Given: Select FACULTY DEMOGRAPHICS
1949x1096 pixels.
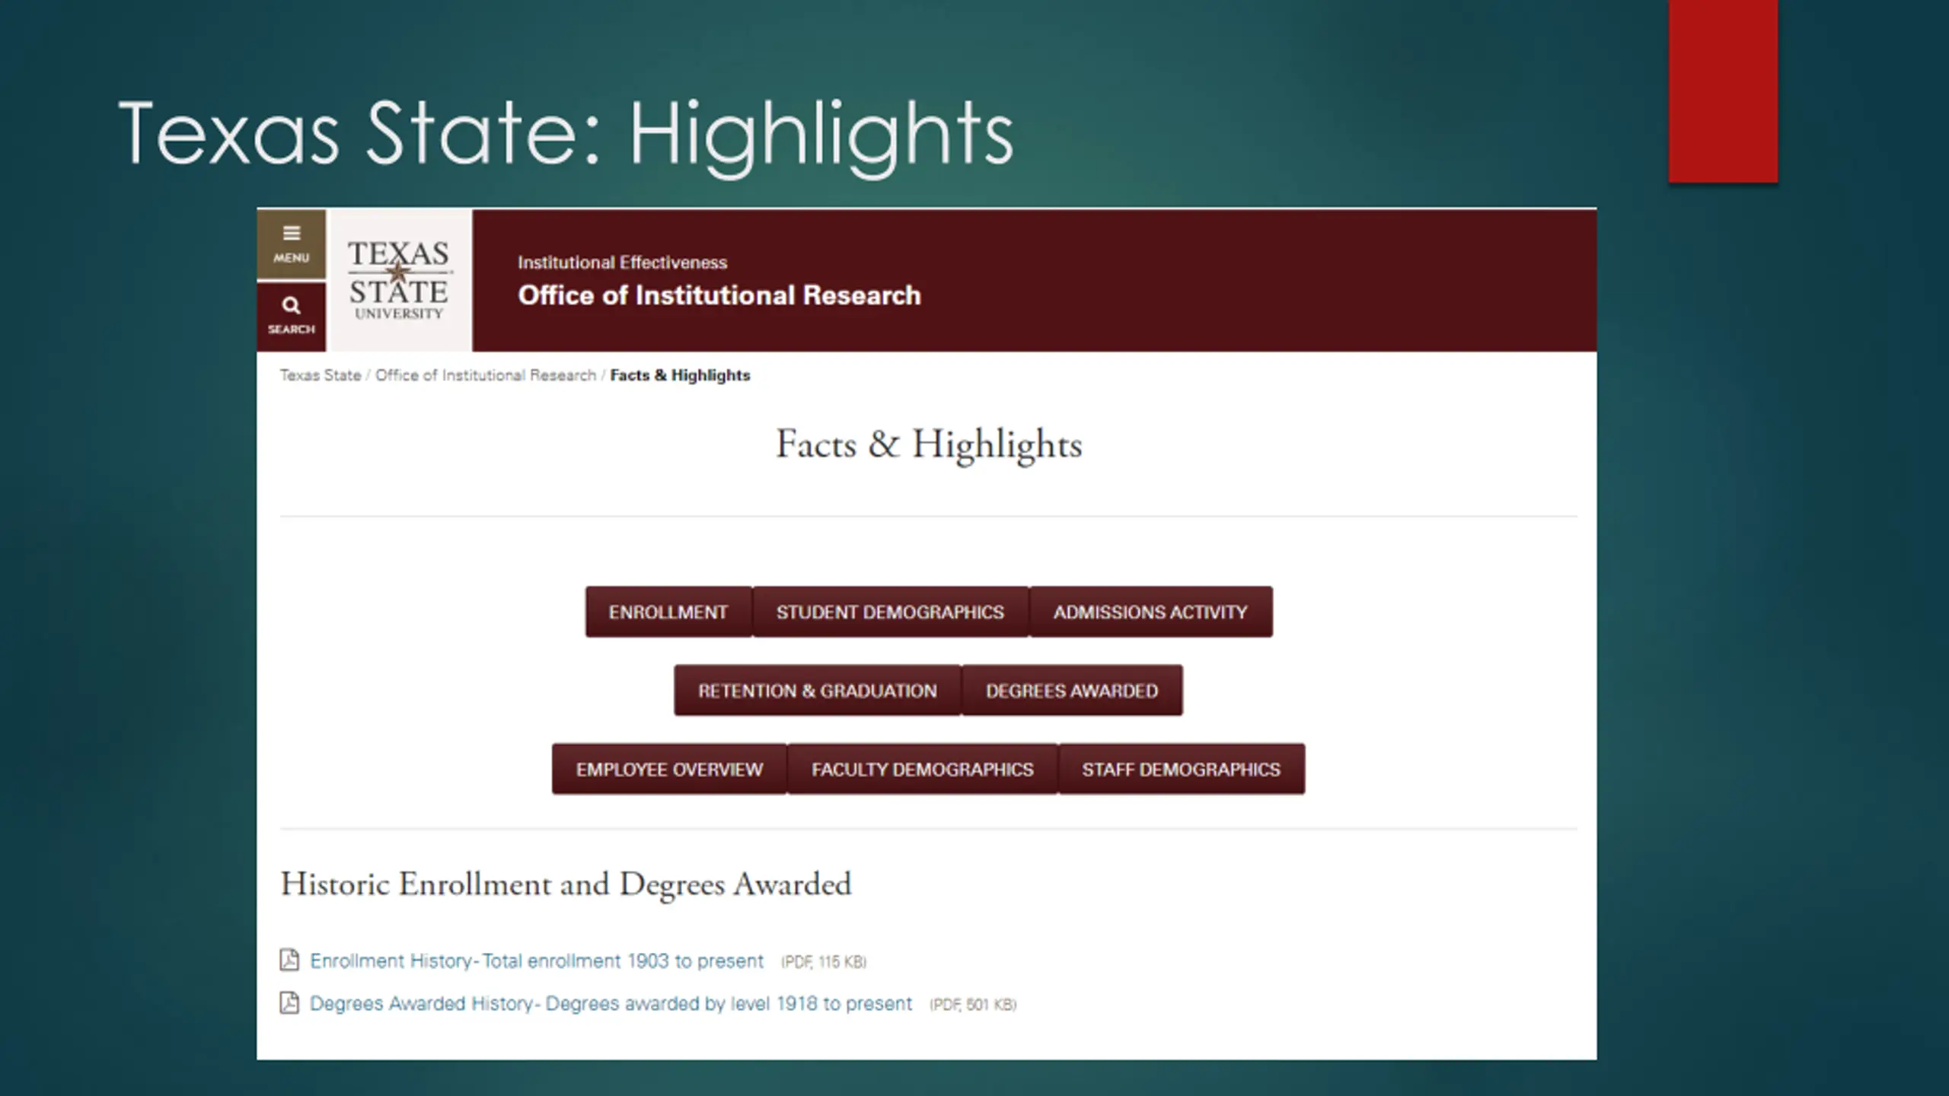Looking at the screenshot, I should (x=923, y=769).
